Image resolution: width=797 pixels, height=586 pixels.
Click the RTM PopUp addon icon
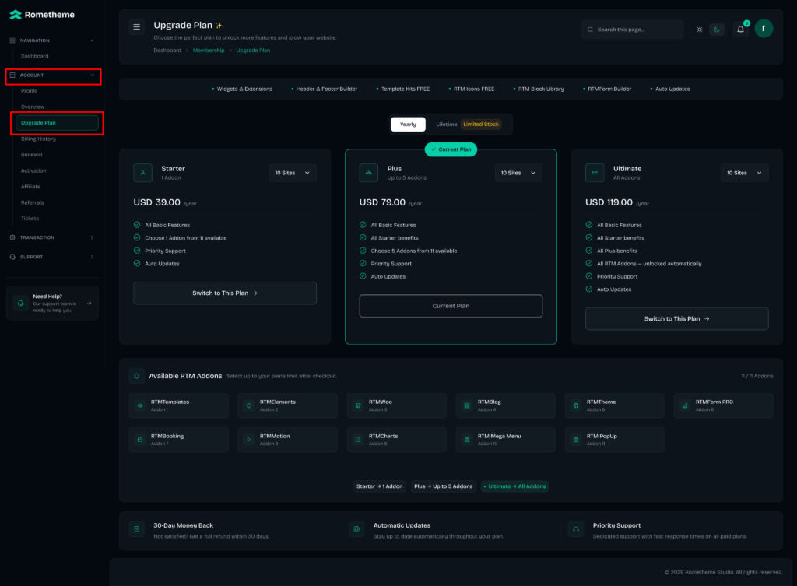[576, 440]
